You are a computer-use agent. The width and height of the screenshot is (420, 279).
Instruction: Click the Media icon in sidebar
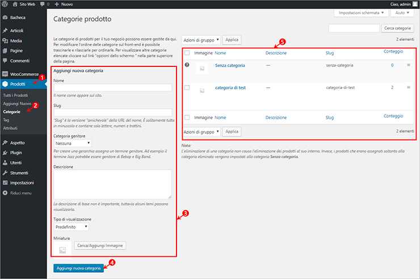[5, 41]
